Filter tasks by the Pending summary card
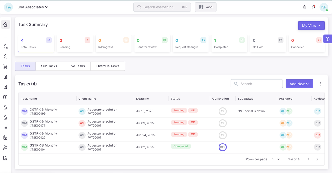This screenshot has width=332, height=173. click(75, 43)
